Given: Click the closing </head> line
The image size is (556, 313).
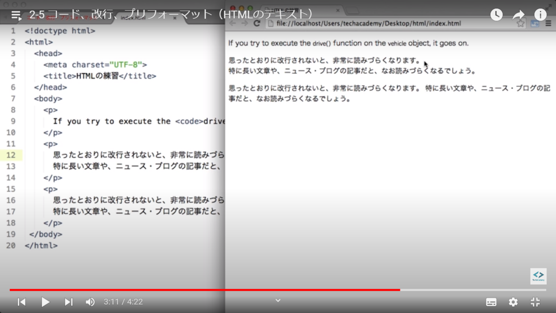Looking at the screenshot, I should click(x=51, y=87).
